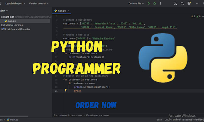Viewport: 204px width, 122px height.
Task: Click 'for customer in customers' breadcrumb
Action: pyautogui.click(x=68, y=115)
